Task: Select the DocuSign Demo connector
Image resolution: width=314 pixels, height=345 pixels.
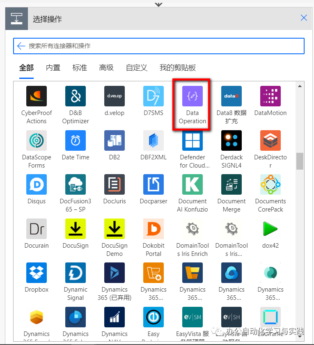Action: click(x=115, y=229)
